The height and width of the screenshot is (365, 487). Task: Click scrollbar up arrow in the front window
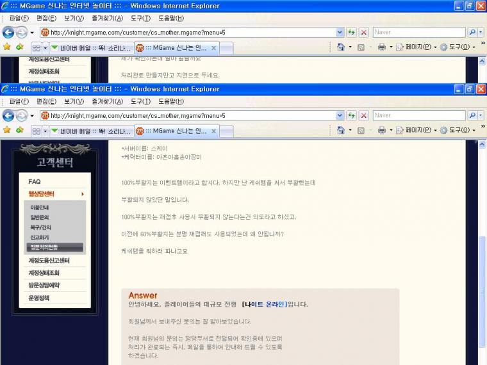pyautogui.click(x=482, y=144)
